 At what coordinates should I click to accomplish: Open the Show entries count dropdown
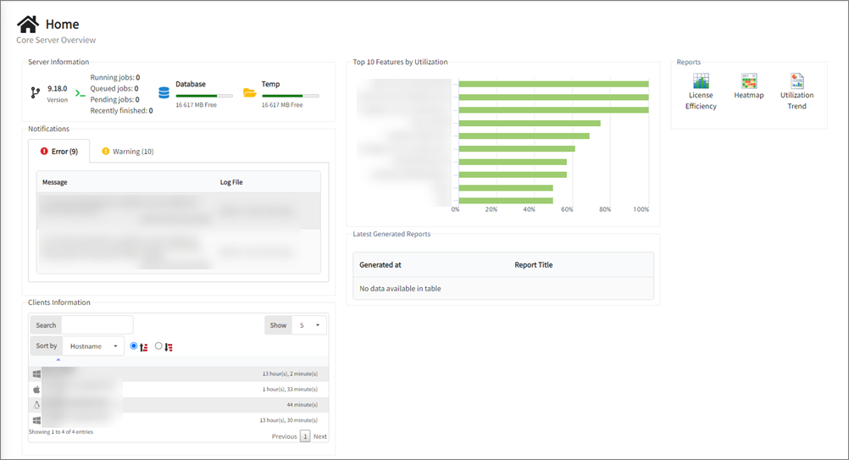point(308,325)
